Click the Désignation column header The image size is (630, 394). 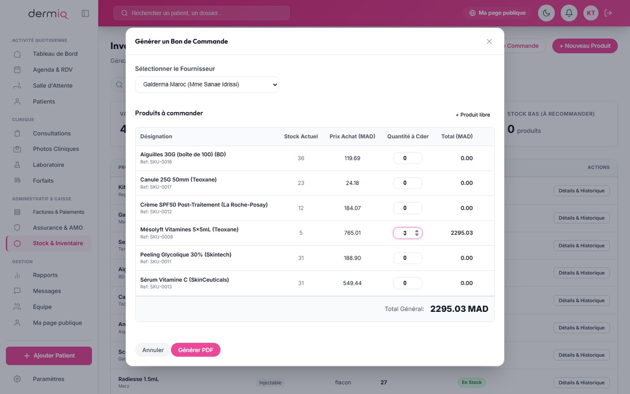(x=156, y=137)
